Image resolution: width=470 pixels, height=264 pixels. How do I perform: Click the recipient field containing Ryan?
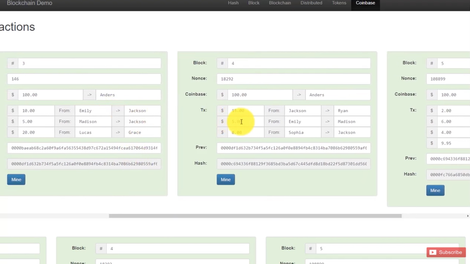pos(352,111)
